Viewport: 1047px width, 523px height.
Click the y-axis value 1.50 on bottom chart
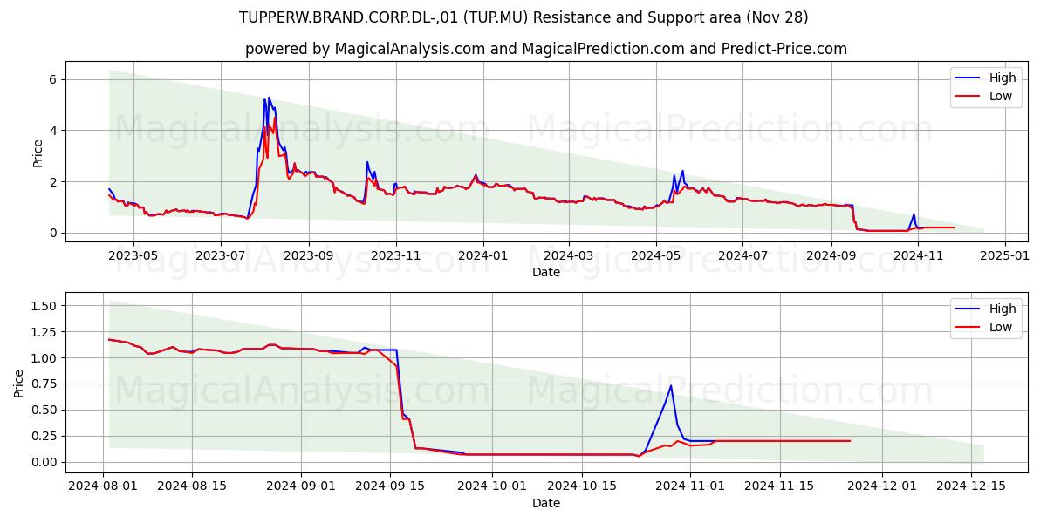[44, 306]
